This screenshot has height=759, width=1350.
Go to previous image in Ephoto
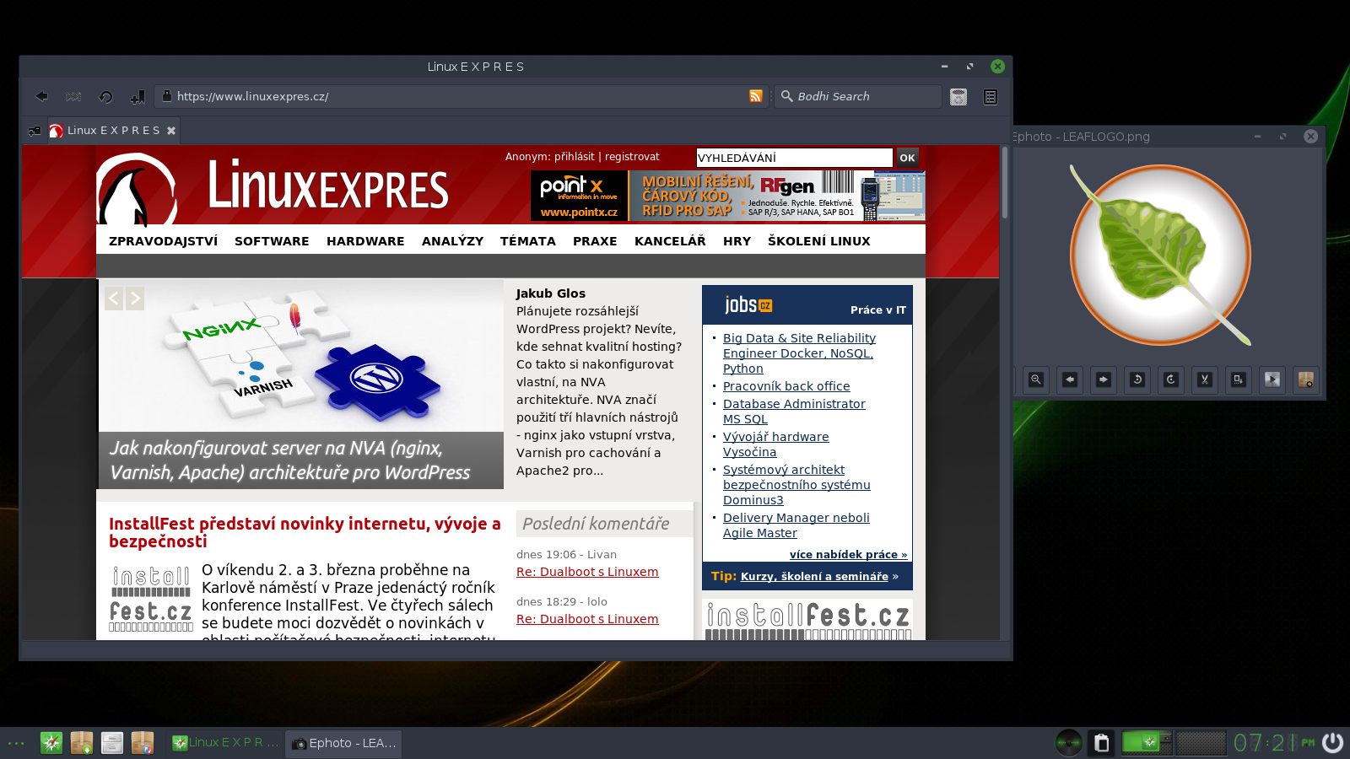(1070, 379)
